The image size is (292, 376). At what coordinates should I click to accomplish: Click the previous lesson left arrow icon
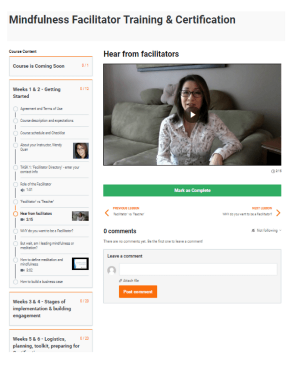(x=107, y=213)
